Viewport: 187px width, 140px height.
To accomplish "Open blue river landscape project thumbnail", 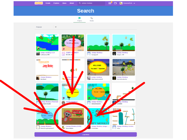I will [x=47, y=43].
